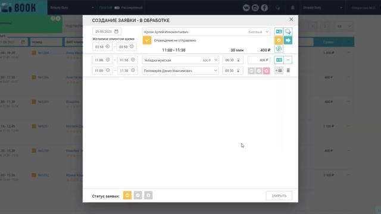The image size is (381, 214).
Task: Open the client card icon beside the client name
Action: (x=279, y=32)
